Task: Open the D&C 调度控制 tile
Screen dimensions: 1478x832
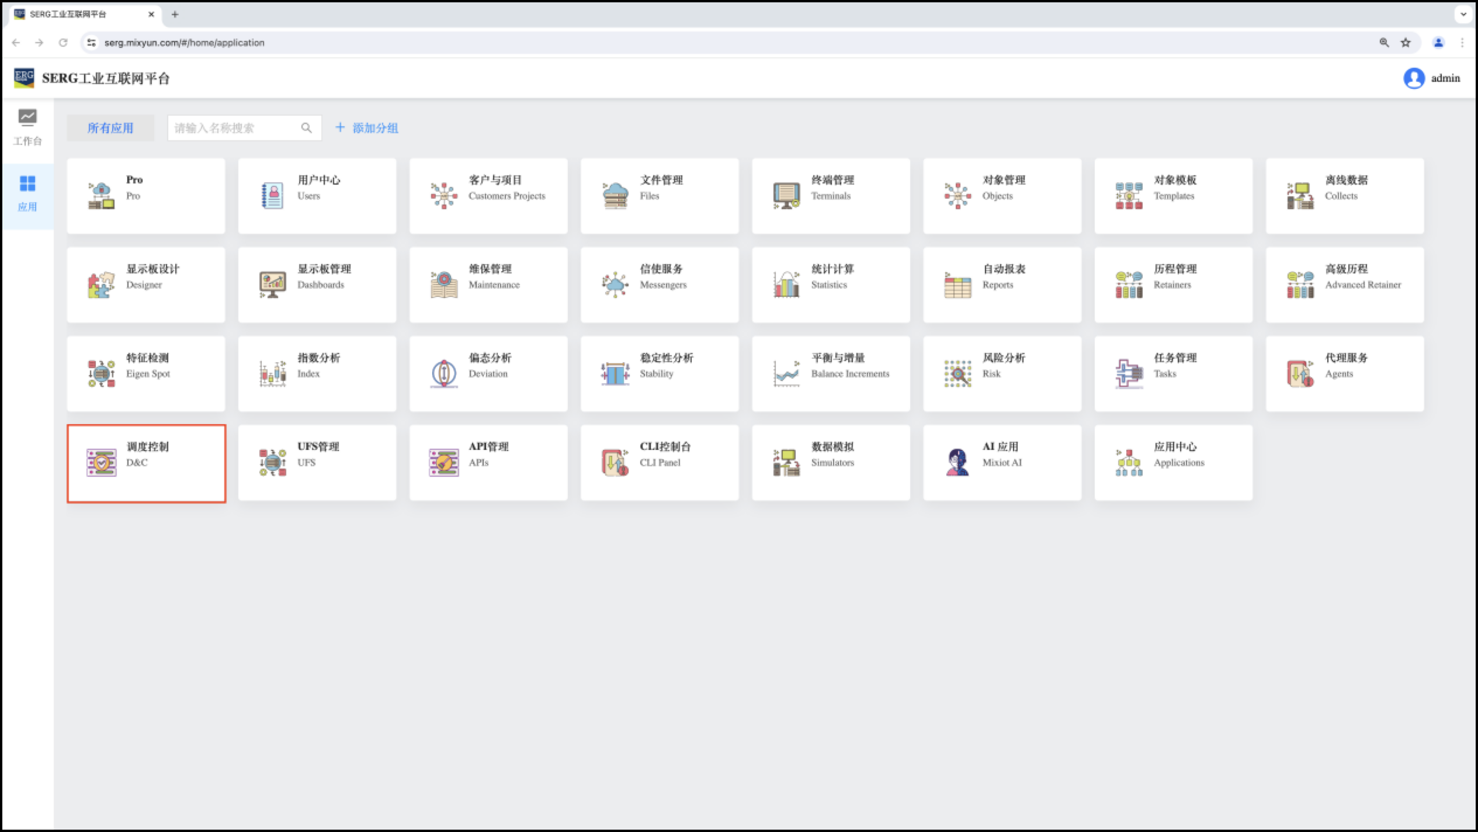Action: pos(146,463)
